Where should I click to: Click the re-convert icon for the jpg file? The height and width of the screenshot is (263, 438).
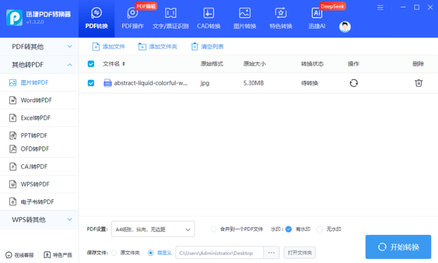353,83
